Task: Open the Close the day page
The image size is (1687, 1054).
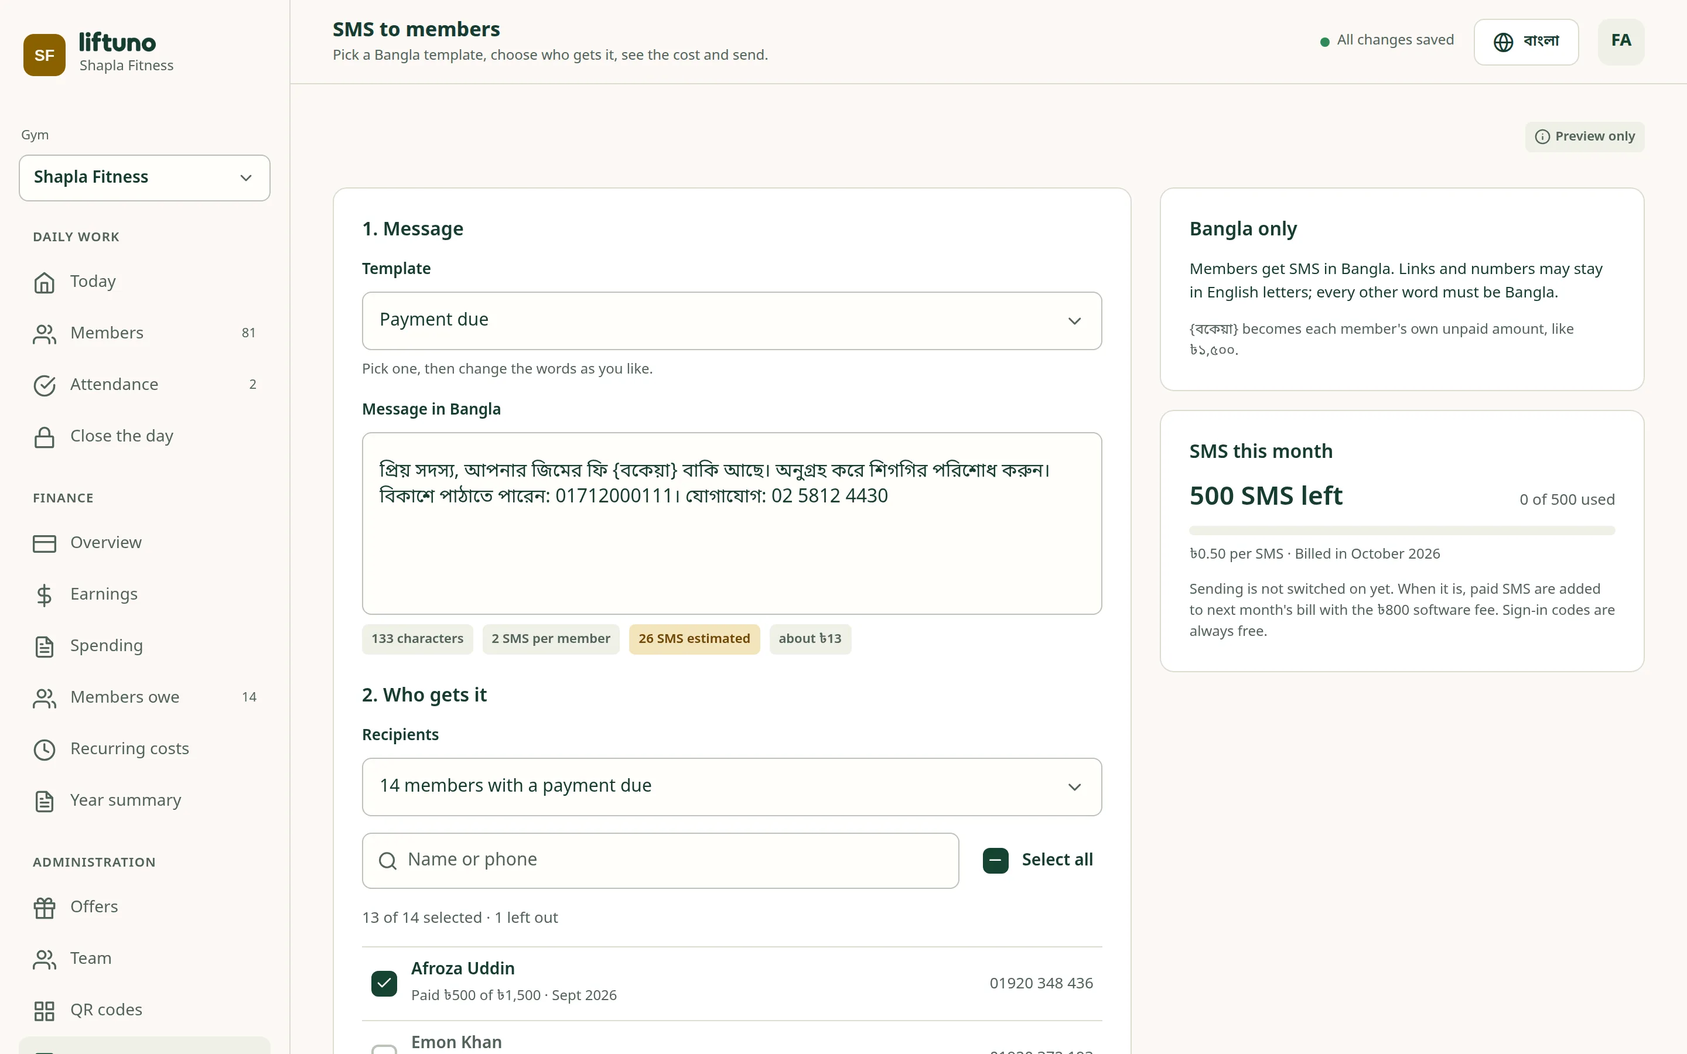Action: (144, 436)
